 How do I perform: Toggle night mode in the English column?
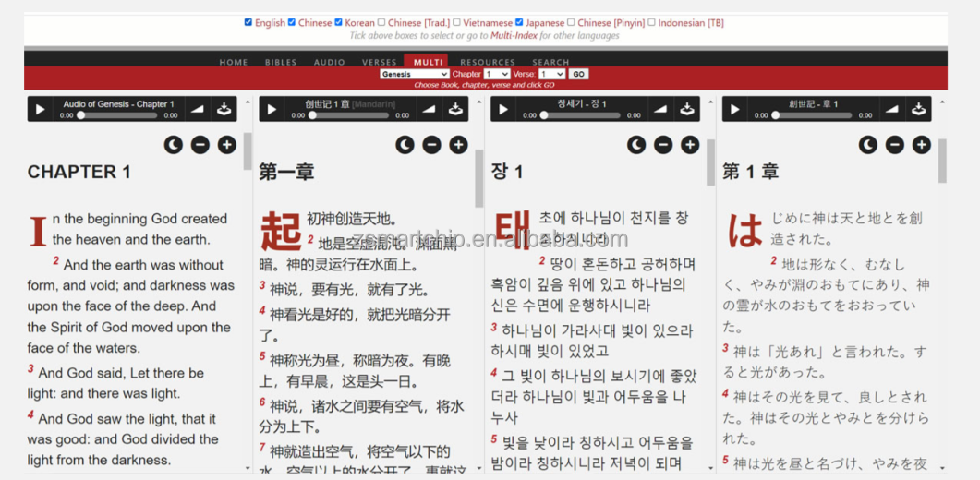click(174, 145)
